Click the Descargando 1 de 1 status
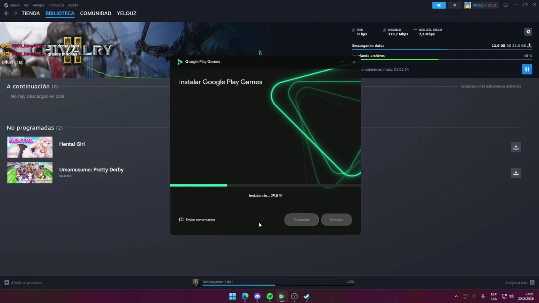Viewport: 539px width, 303px height. (218, 282)
